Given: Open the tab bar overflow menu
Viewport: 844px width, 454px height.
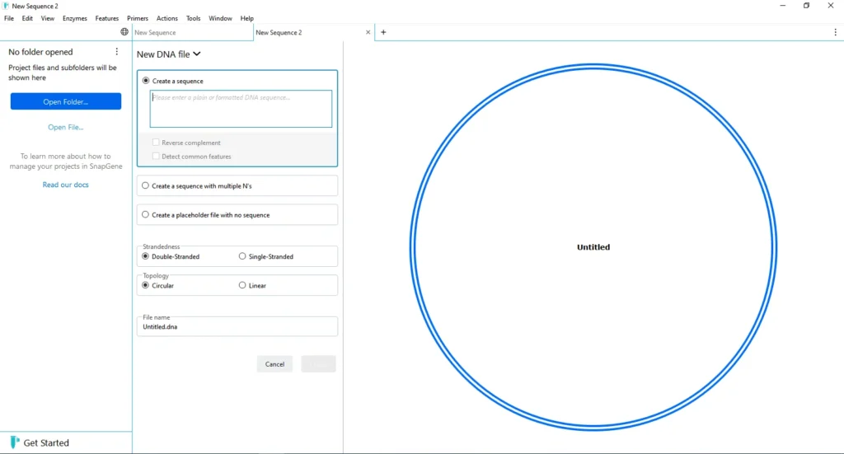Looking at the screenshot, I should (835, 32).
